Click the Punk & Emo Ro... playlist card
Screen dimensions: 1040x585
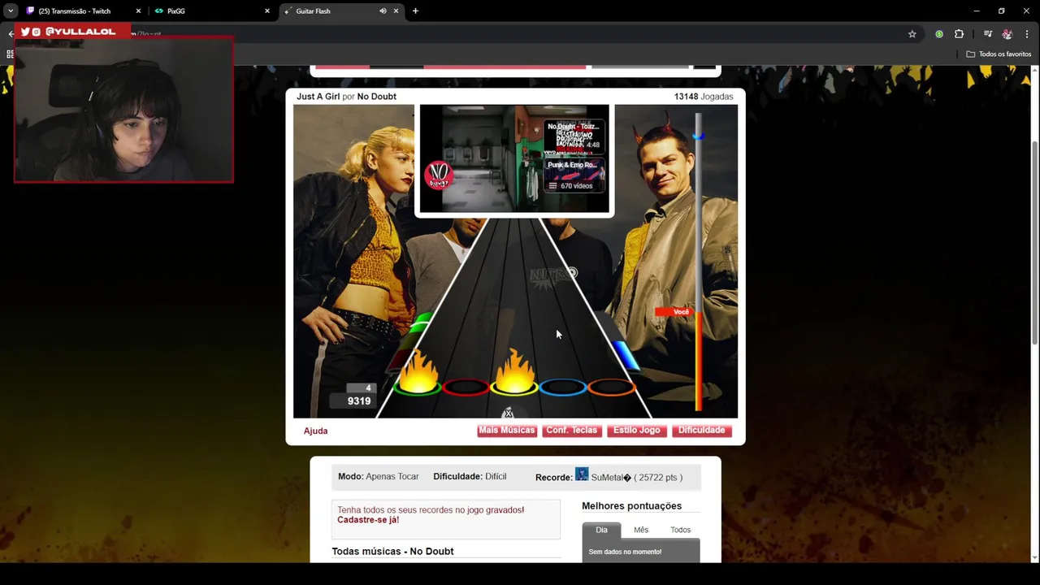click(x=574, y=175)
